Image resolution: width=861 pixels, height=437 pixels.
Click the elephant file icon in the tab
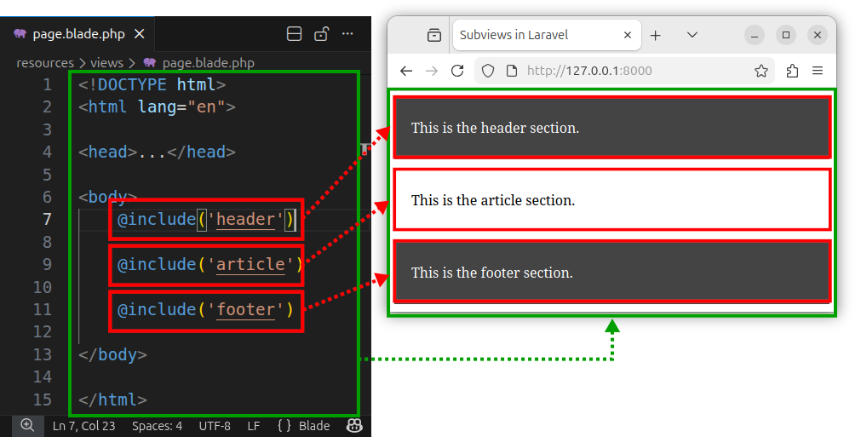tap(20, 33)
